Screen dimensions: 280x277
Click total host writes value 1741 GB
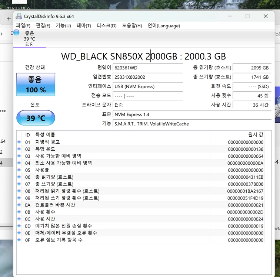point(252,77)
